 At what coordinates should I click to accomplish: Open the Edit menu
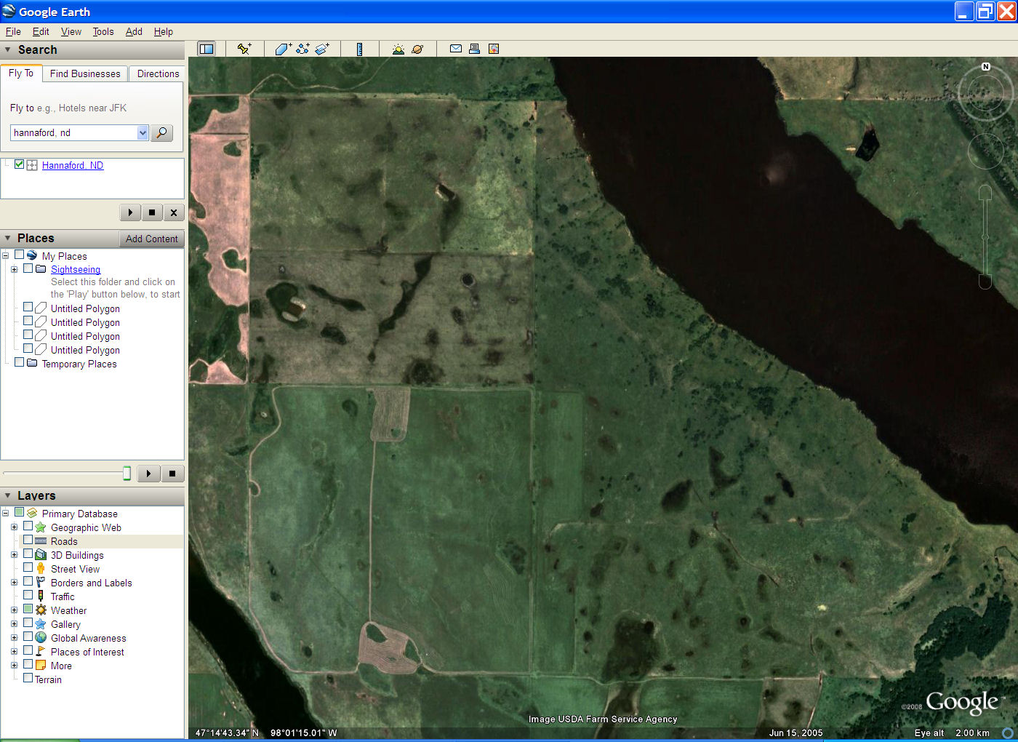pos(41,31)
